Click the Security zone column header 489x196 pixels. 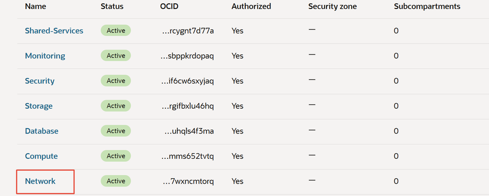[x=332, y=6]
